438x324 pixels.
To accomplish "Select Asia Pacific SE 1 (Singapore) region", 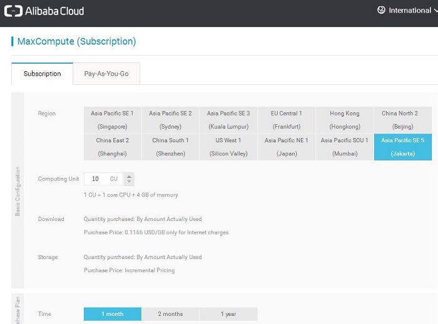I will pos(112,120).
